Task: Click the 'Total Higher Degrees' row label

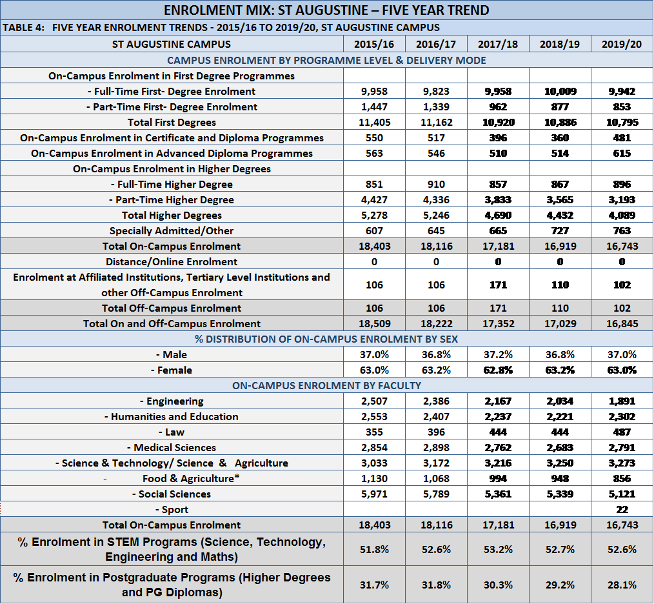Action: coord(172,215)
